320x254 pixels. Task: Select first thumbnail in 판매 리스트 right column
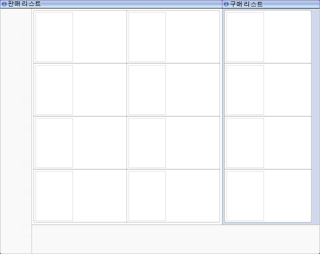click(147, 37)
